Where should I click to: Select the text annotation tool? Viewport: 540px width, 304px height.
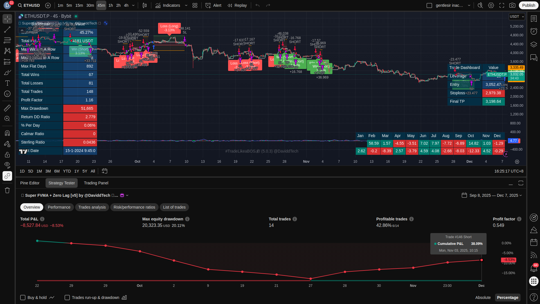(7, 83)
